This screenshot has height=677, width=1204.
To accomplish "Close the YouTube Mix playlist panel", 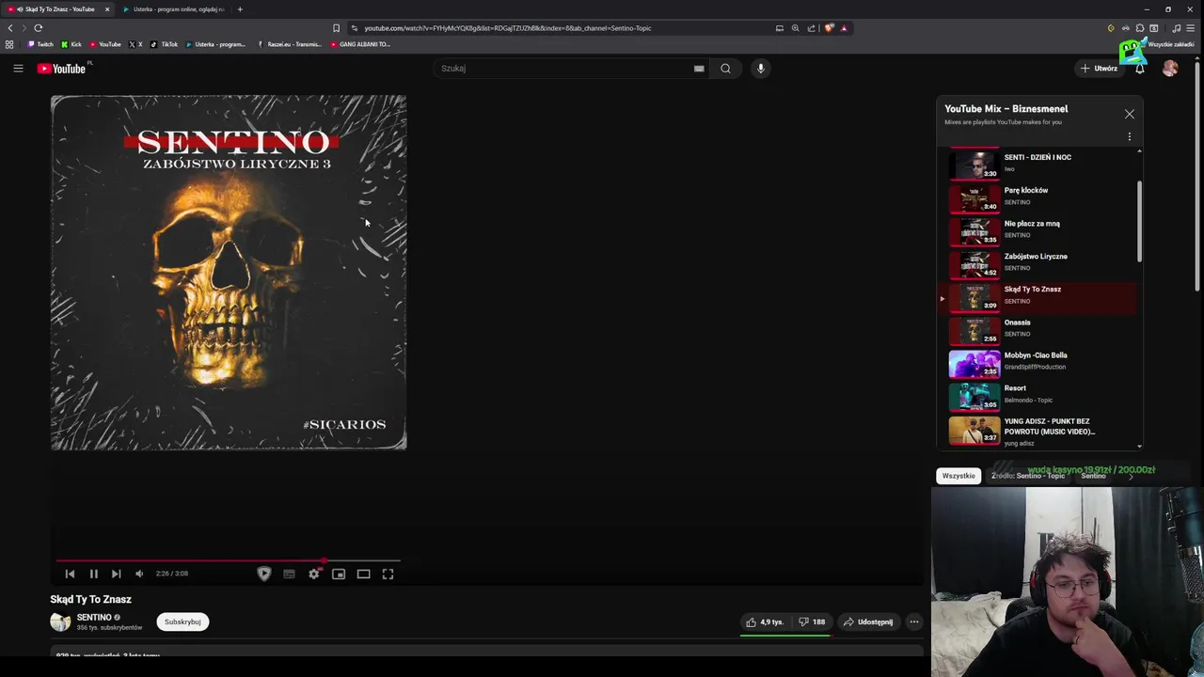I will click(1130, 114).
